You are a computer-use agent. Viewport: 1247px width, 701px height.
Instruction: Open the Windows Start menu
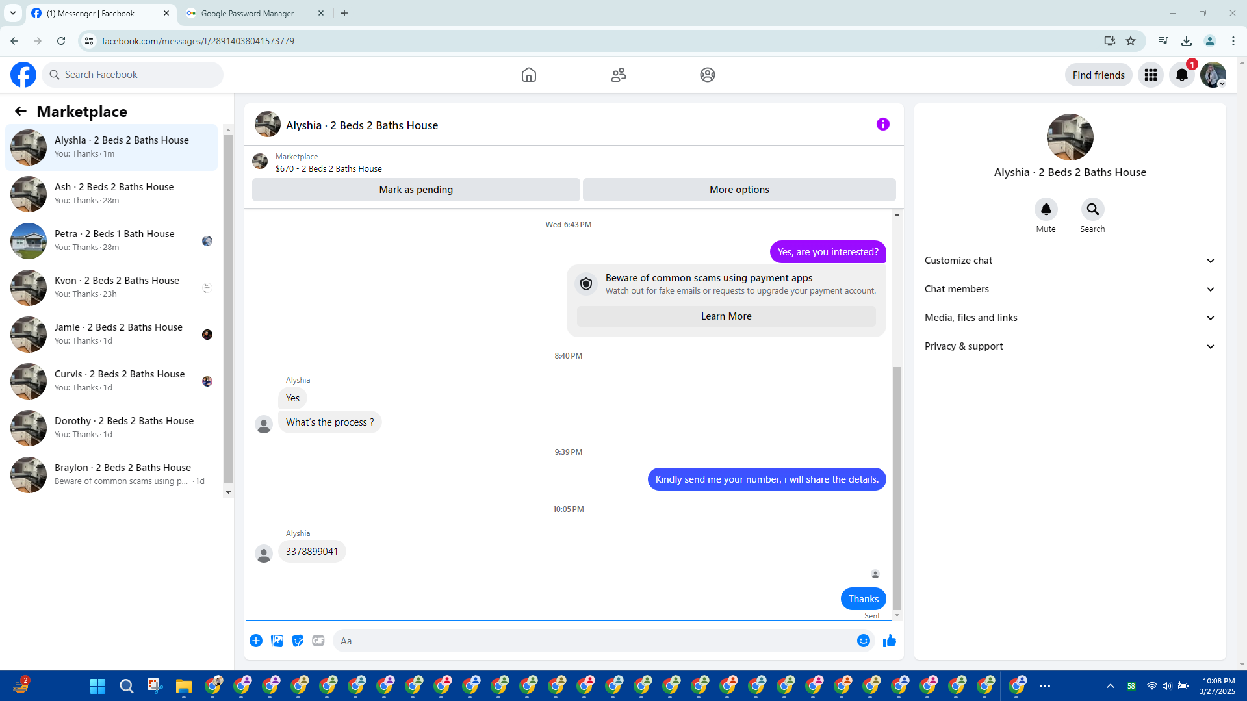(97, 686)
